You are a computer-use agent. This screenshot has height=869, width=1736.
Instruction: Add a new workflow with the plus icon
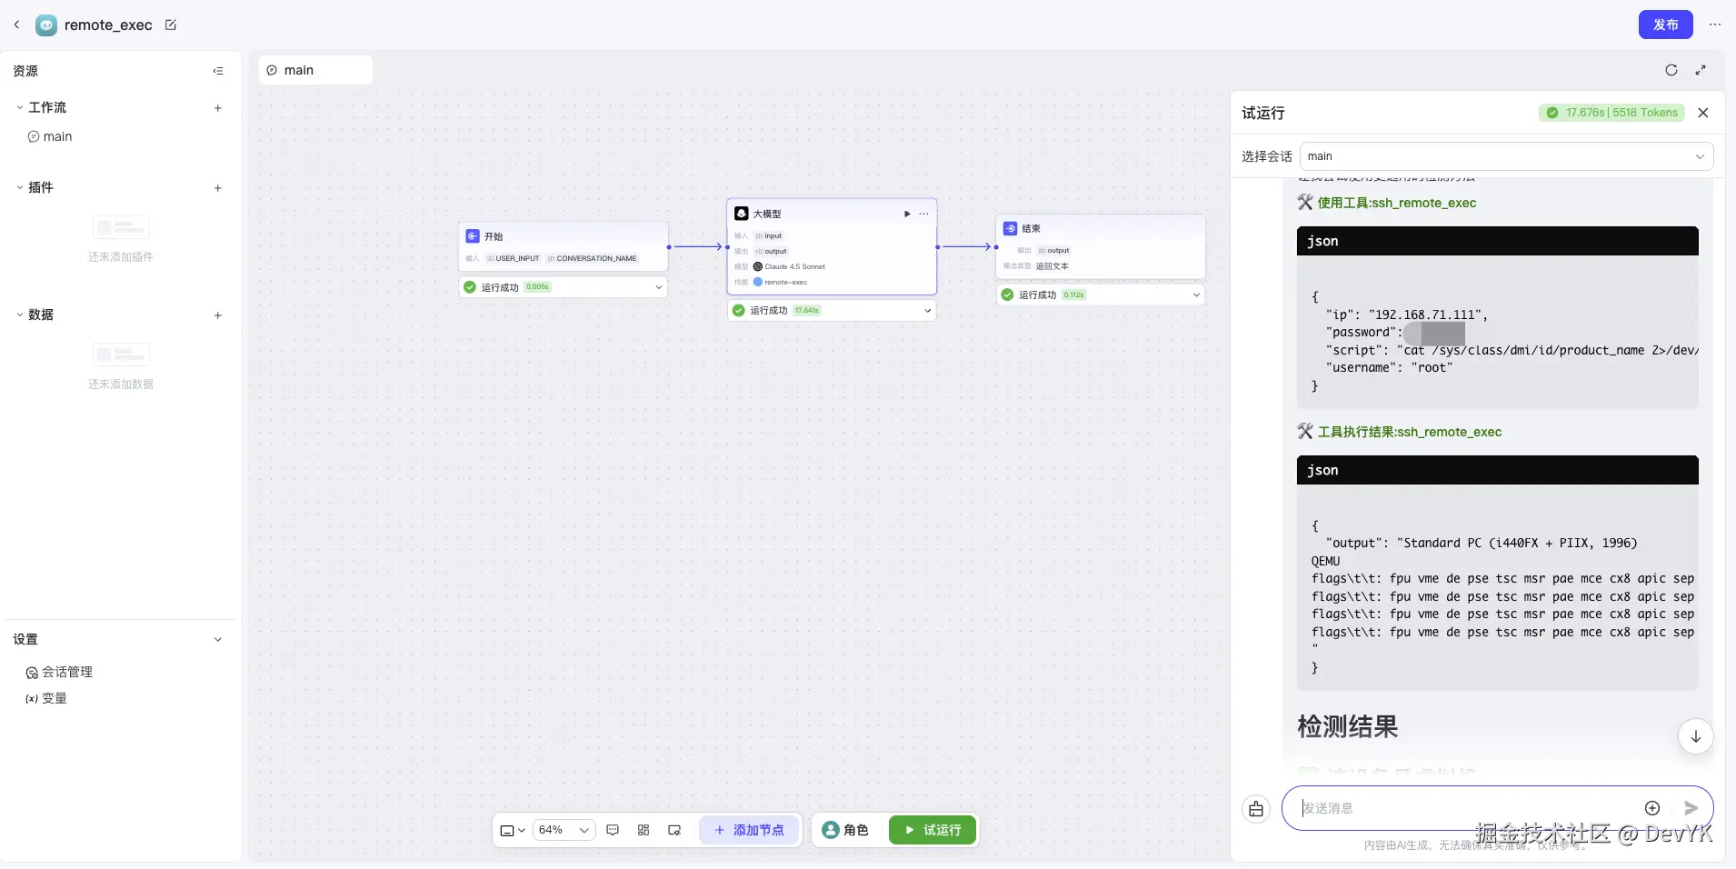tap(218, 108)
